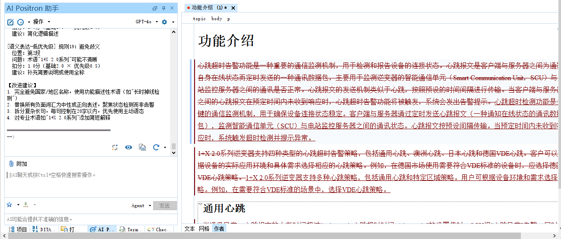Expand the favorites star dropdown arrow
The width and height of the screenshot is (561, 239).
pos(18,205)
